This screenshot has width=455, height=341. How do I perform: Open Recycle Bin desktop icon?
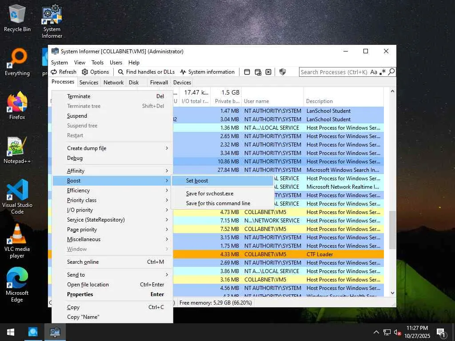click(x=17, y=18)
